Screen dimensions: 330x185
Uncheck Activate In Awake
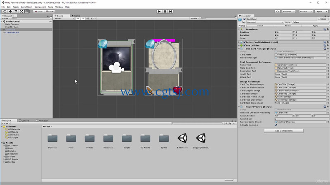[276, 125]
